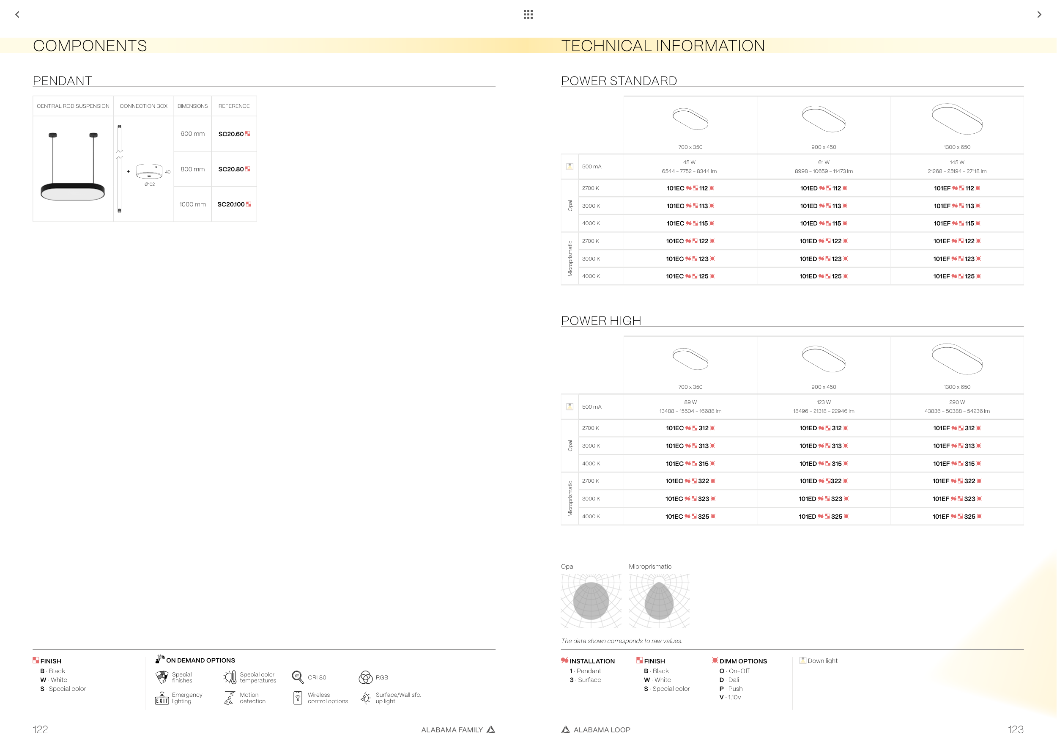Click the ALABAMA FAMILY footer logo
Image resolution: width=1057 pixels, height=748 pixels.
coord(491,729)
